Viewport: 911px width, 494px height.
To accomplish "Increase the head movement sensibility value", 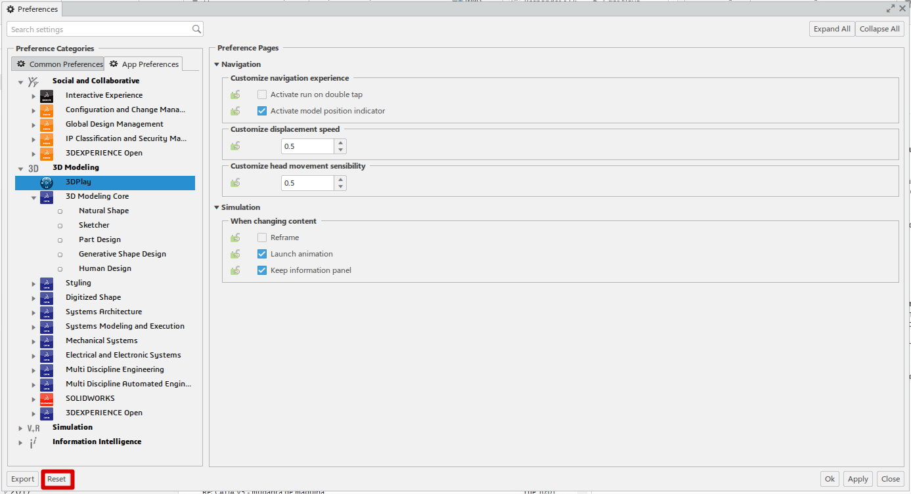I will tap(340, 179).
